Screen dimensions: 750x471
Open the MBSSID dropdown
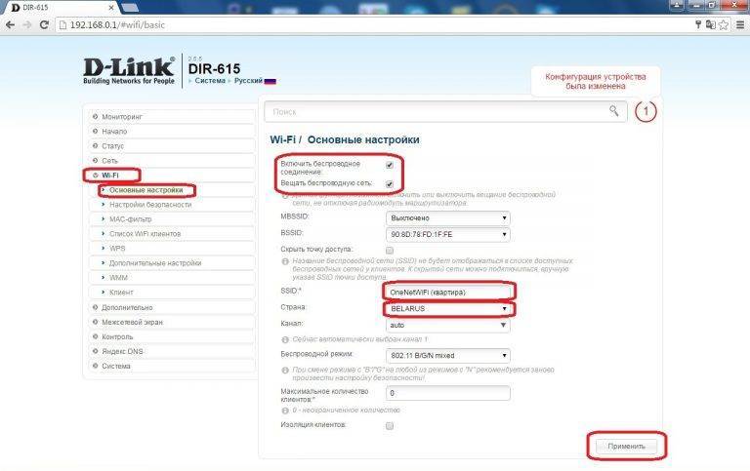pos(447,218)
